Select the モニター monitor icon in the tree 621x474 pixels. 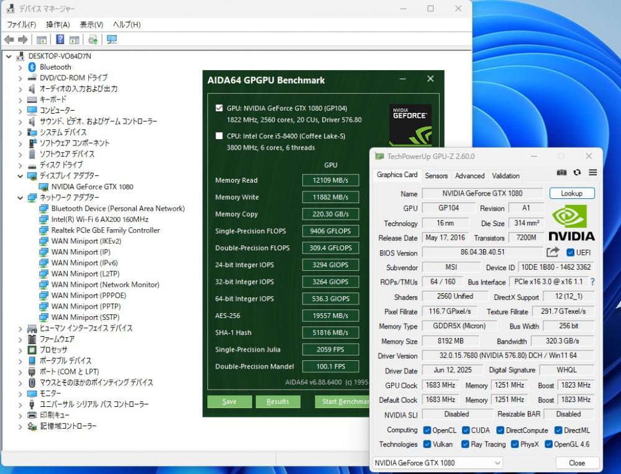[x=32, y=393]
